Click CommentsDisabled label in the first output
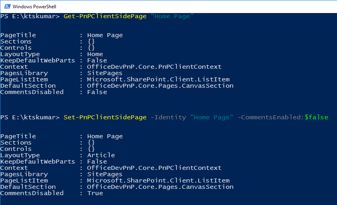 click(x=32, y=92)
